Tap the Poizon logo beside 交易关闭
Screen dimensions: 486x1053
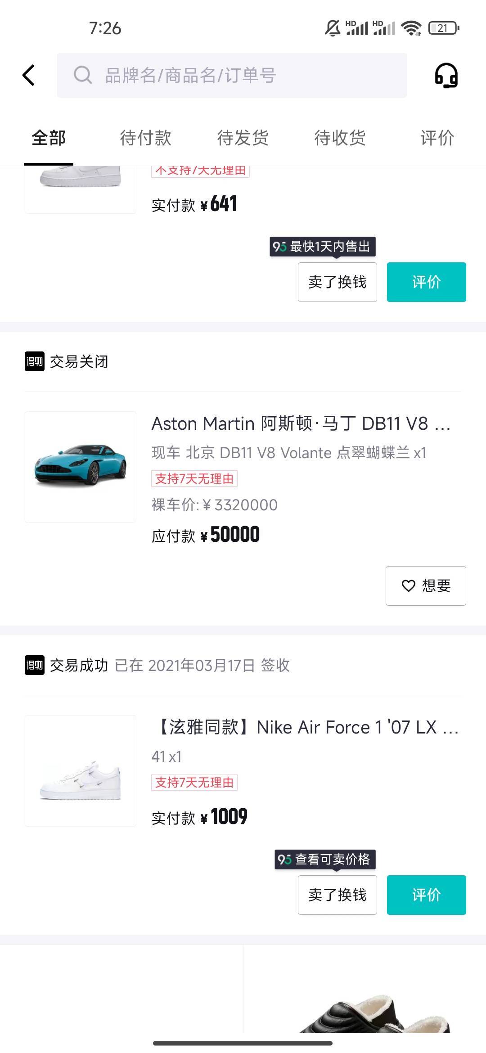coord(35,361)
